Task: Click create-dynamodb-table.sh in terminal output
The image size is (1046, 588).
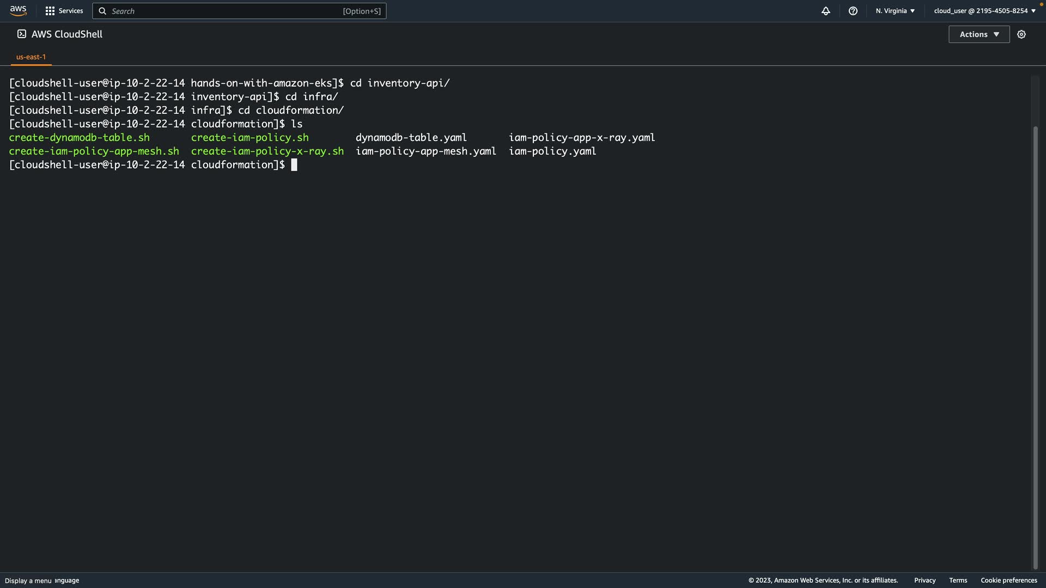Action: pyautogui.click(x=79, y=138)
